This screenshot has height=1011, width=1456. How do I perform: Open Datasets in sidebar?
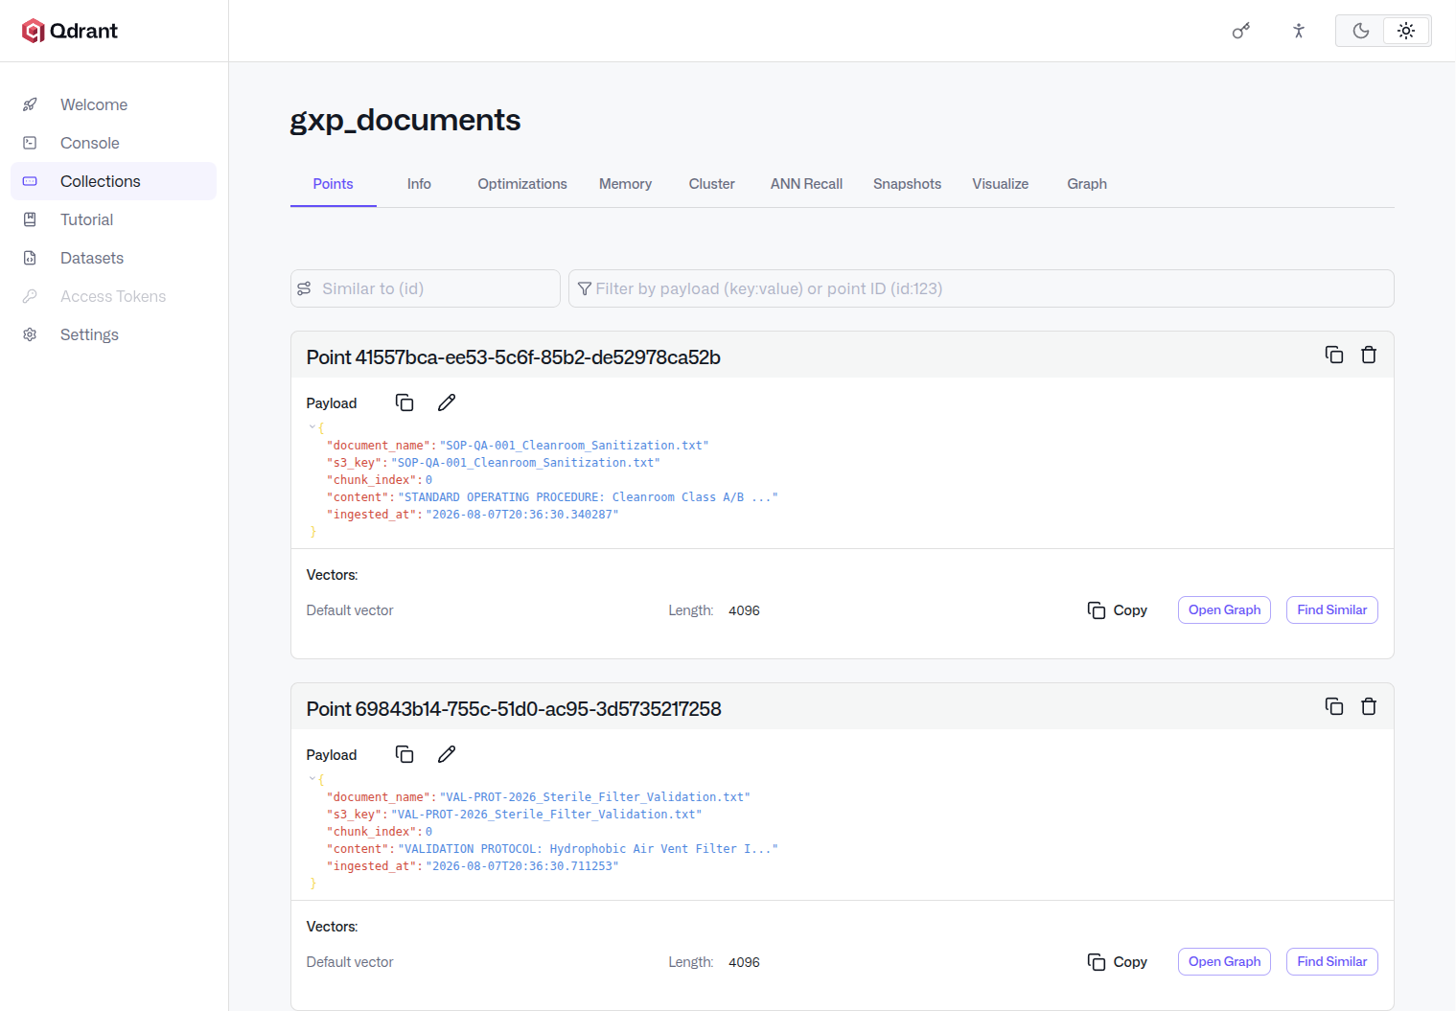coord(113,258)
